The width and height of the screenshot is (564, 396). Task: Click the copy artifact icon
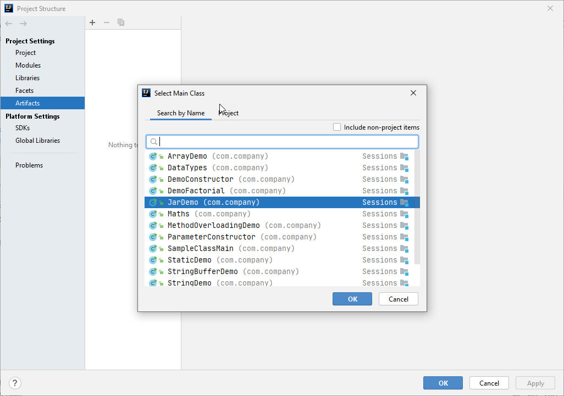pos(120,23)
